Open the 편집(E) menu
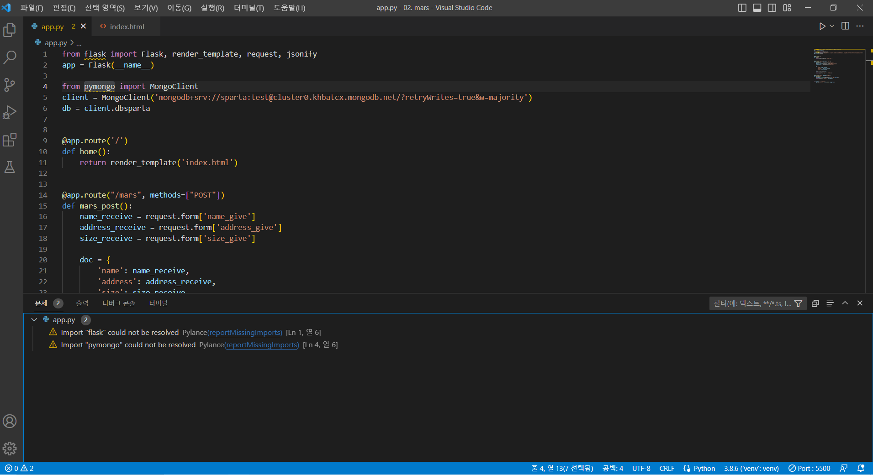873x475 pixels. 64,8
